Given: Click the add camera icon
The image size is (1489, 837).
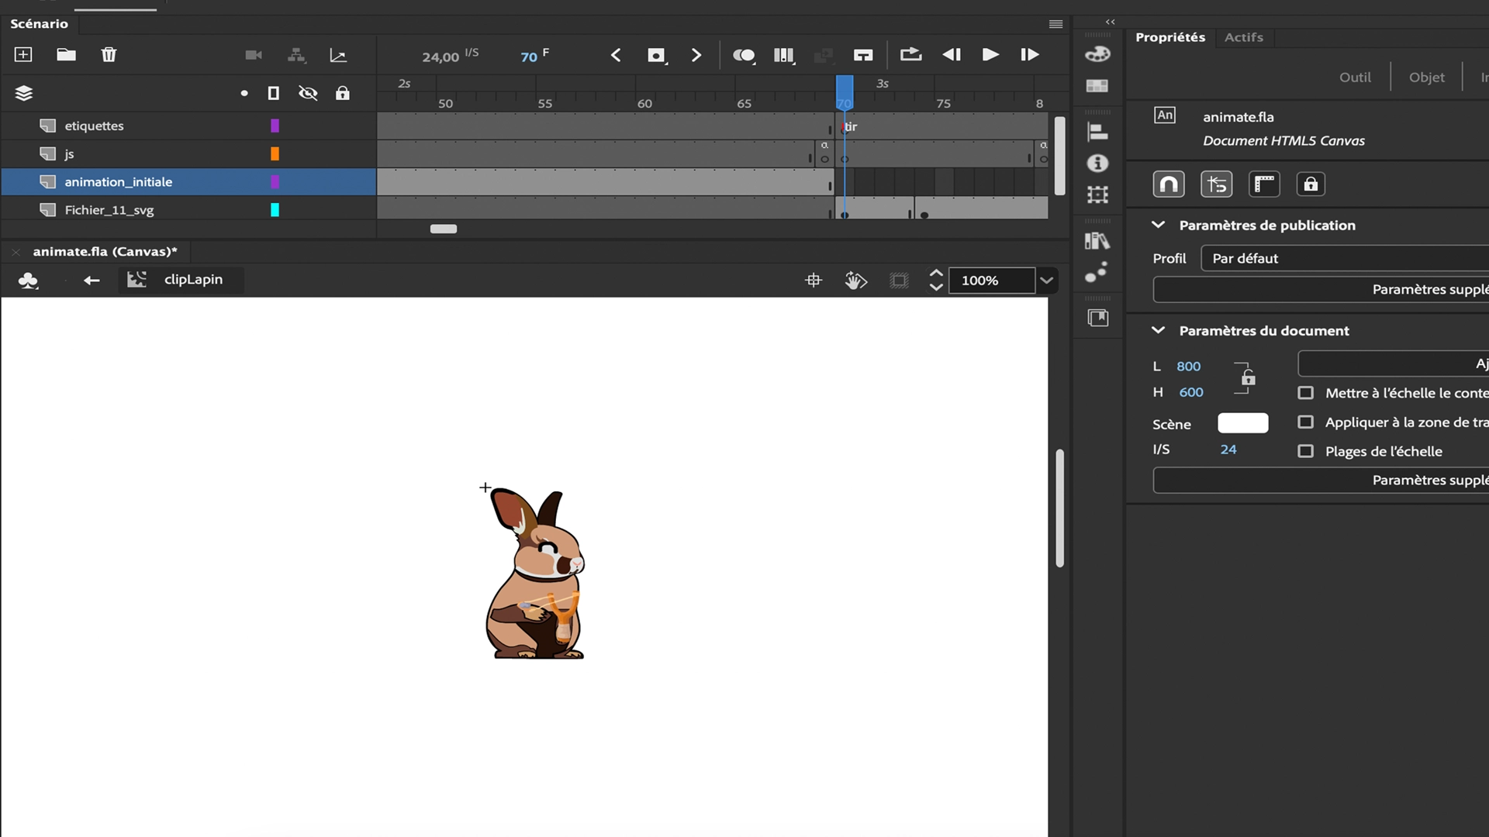Looking at the screenshot, I should pyautogui.click(x=254, y=55).
